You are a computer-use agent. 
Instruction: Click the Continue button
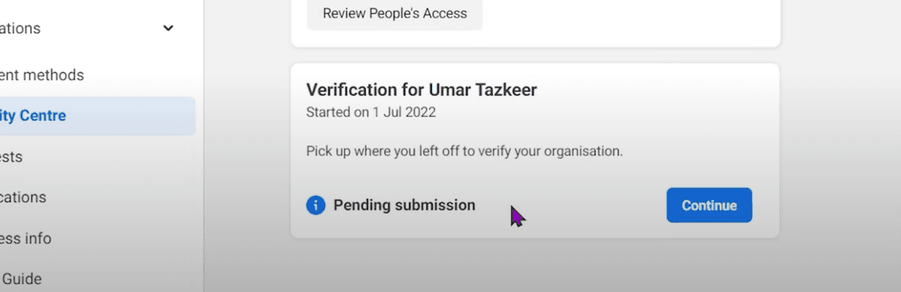709,205
